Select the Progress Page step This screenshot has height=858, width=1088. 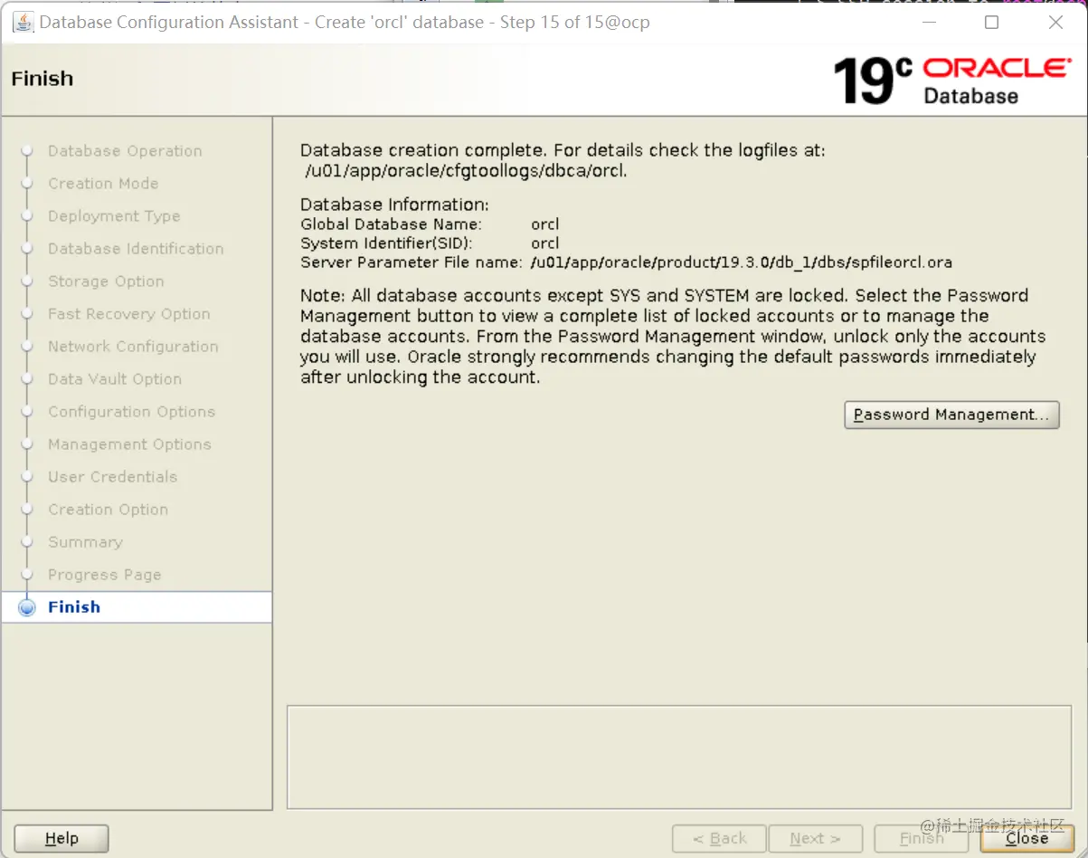(x=104, y=575)
